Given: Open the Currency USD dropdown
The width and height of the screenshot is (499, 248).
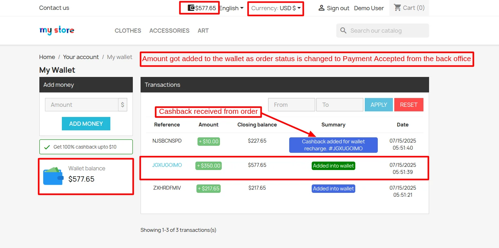Looking at the screenshot, I should tap(275, 8).
